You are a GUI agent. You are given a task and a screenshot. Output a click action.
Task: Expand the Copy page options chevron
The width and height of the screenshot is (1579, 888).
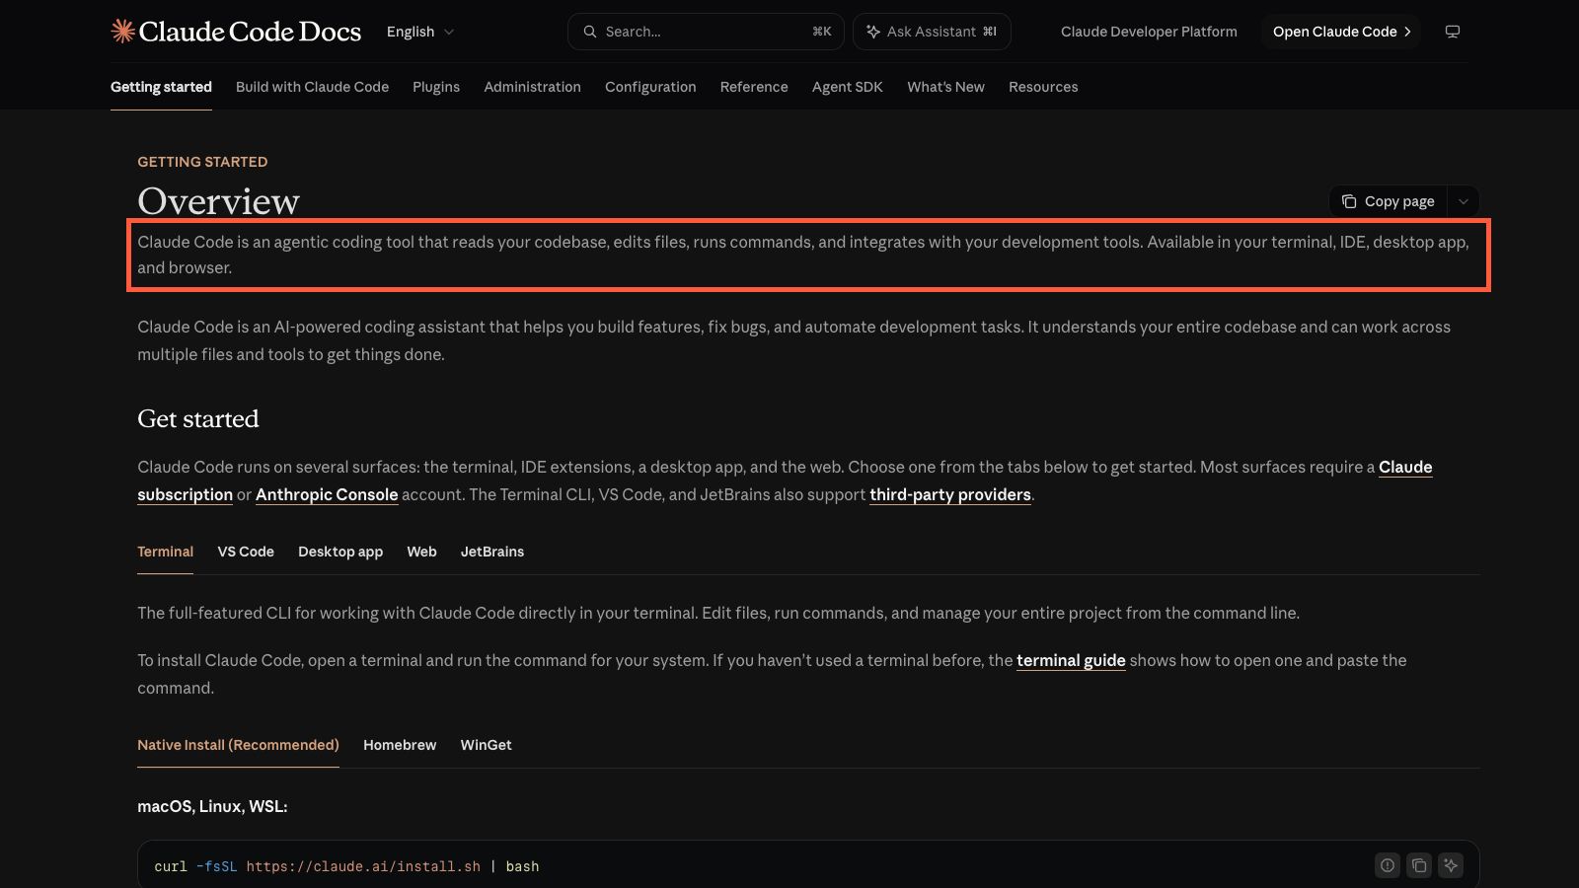coord(1464,201)
